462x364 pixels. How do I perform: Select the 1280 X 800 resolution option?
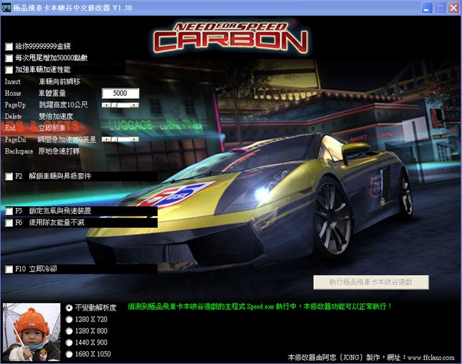pos(69,331)
